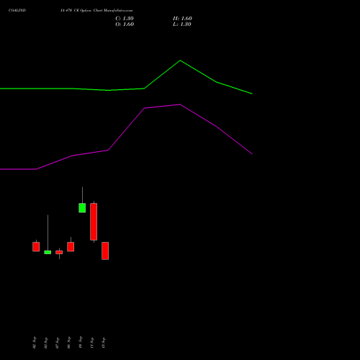Select the first red candle on the left
This screenshot has width=360, height=360.
[36, 247]
